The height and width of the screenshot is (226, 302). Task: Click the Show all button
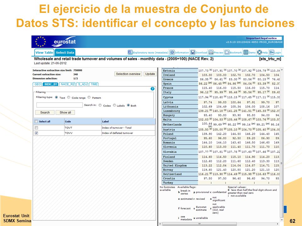click(65, 112)
